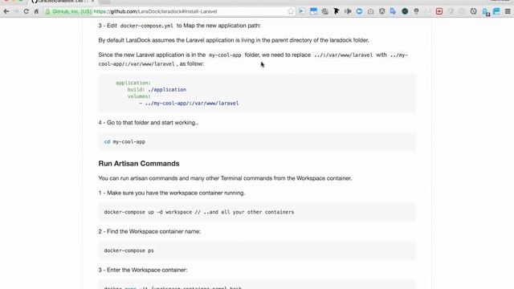
Task: Close the LaraDock/laradock tab
Action: click(93, 2)
